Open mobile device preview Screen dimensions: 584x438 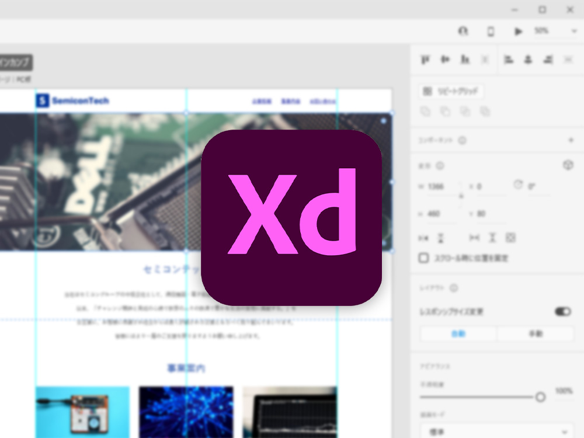tap(491, 32)
